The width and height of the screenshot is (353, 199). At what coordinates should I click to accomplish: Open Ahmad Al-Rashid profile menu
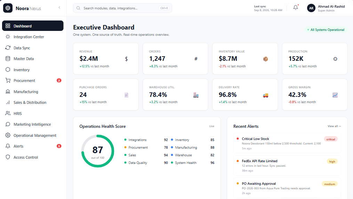[326, 8]
